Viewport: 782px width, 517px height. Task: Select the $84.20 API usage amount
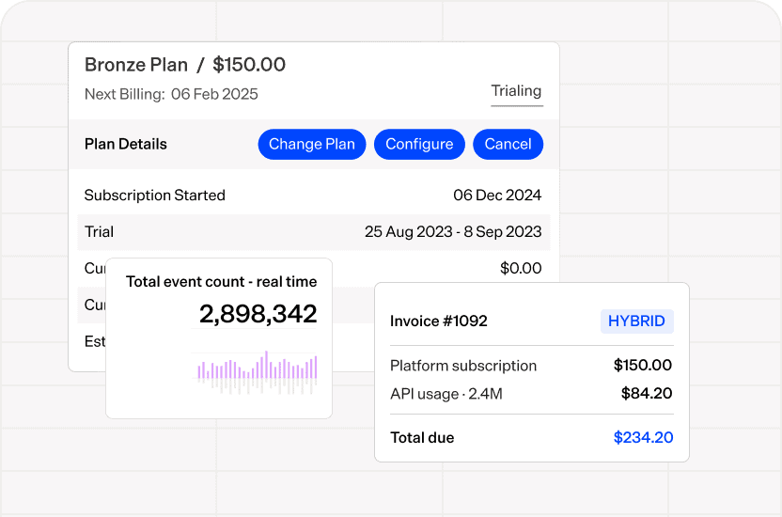(647, 393)
